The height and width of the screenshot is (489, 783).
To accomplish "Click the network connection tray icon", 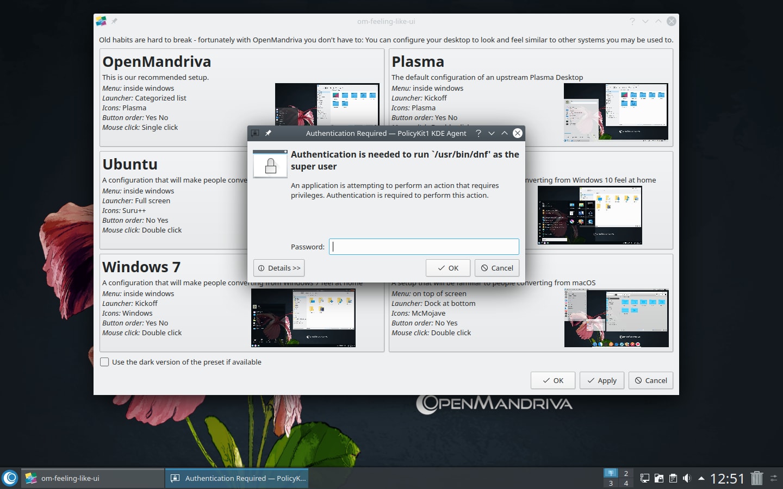I will (x=645, y=478).
